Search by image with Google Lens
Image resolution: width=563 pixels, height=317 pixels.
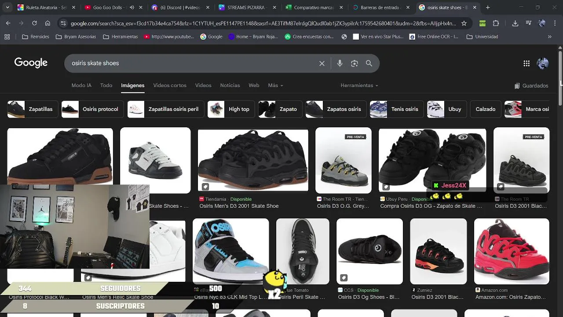[x=355, y=63]
